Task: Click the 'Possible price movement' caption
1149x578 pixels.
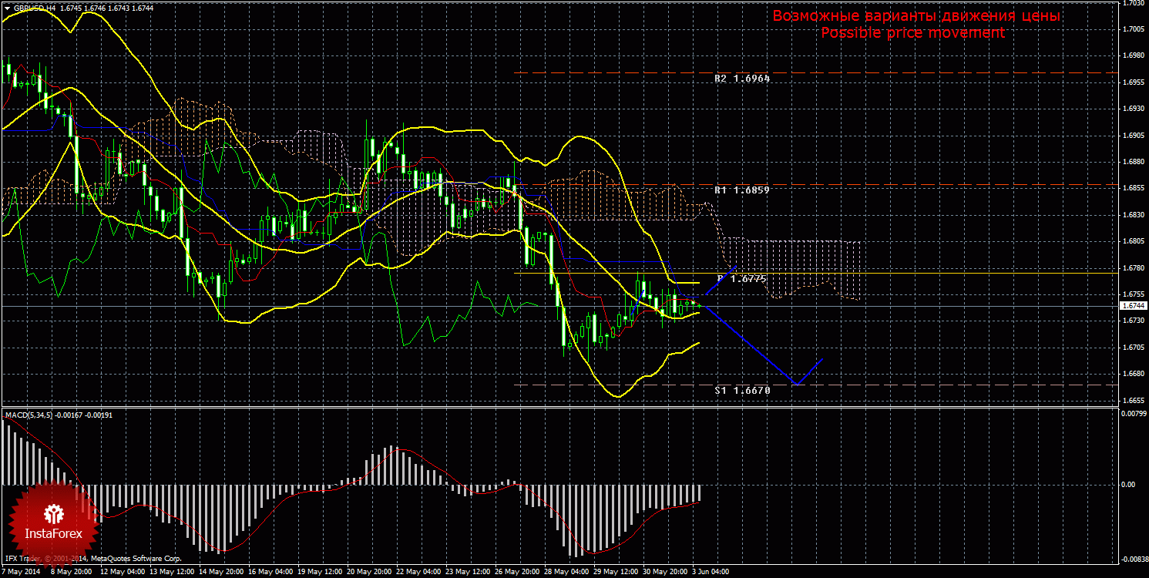Action: [x=912, y=33]
